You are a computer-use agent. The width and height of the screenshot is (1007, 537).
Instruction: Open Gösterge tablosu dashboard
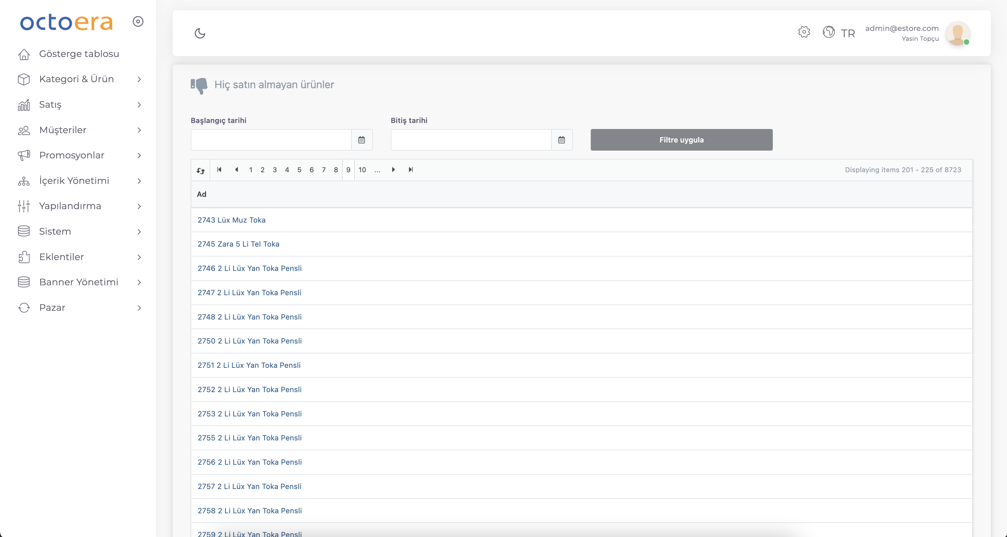(x=78, y=54)
